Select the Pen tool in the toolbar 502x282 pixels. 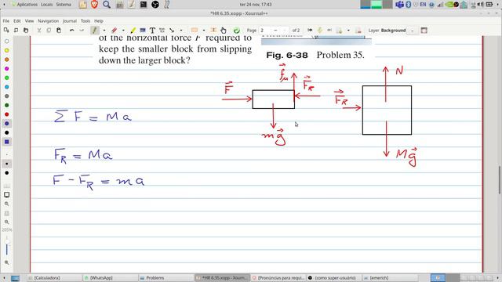point(94,31)
